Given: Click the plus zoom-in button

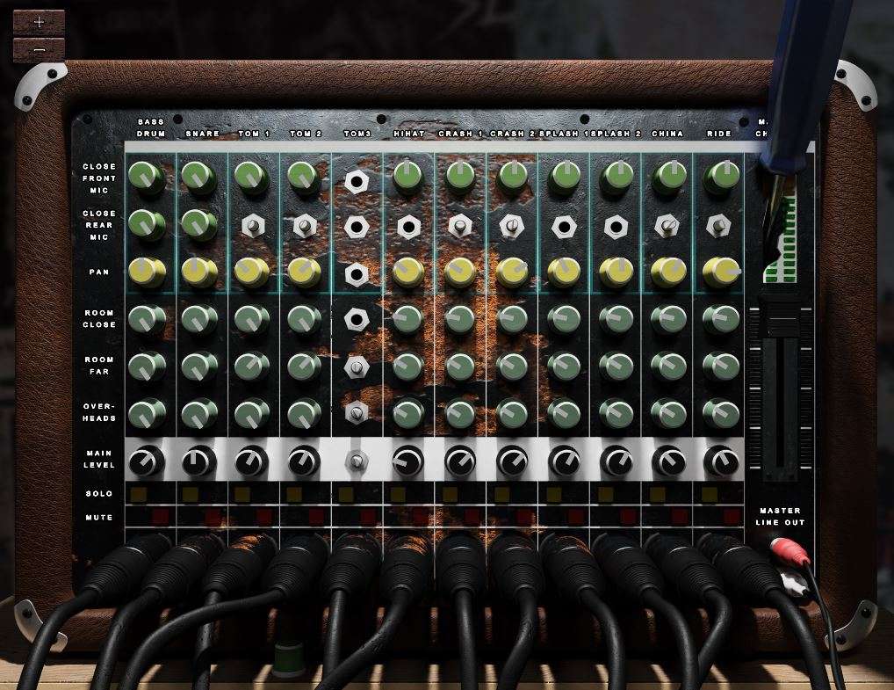Looking at the screenshot, I should click(x=39, y=23).
